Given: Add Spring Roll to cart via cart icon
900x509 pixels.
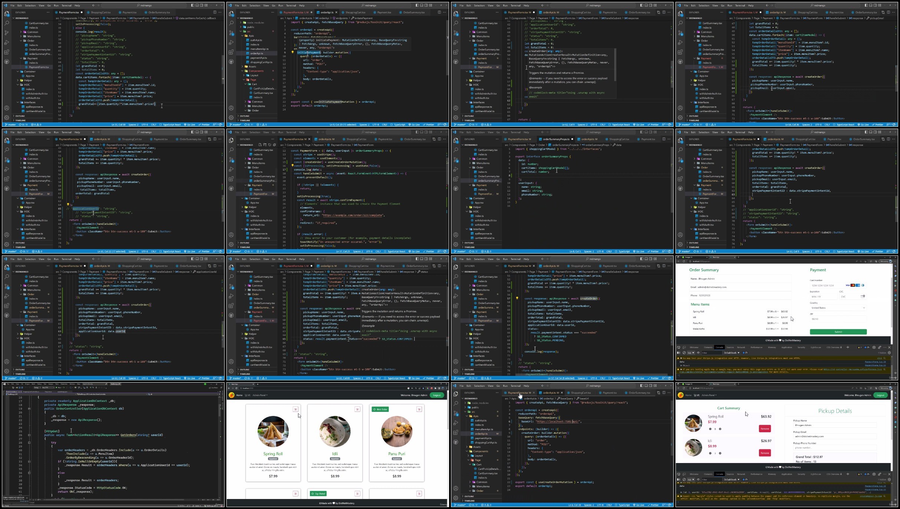Looking at the screenshot, I should point(295,409).
